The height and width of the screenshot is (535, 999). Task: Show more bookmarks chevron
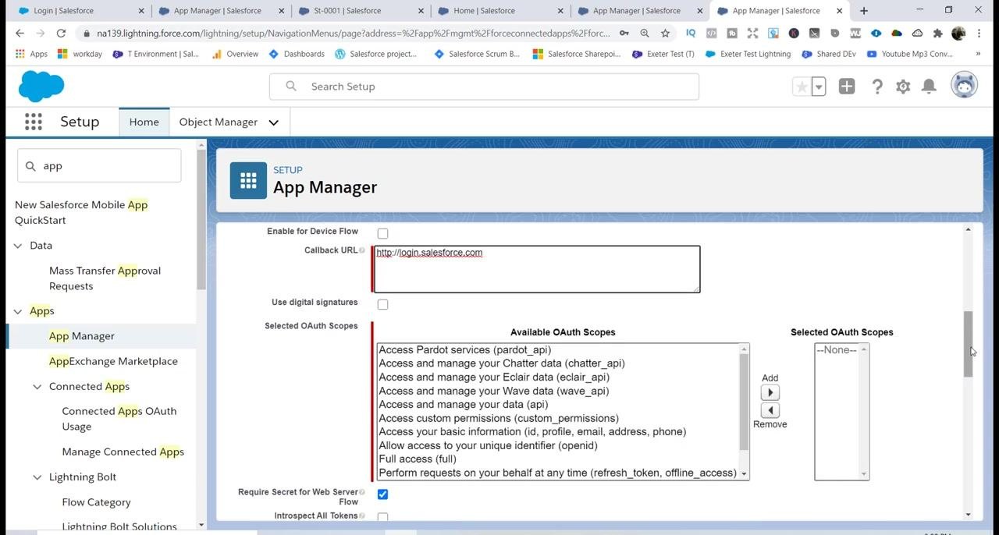coord(978,54)
